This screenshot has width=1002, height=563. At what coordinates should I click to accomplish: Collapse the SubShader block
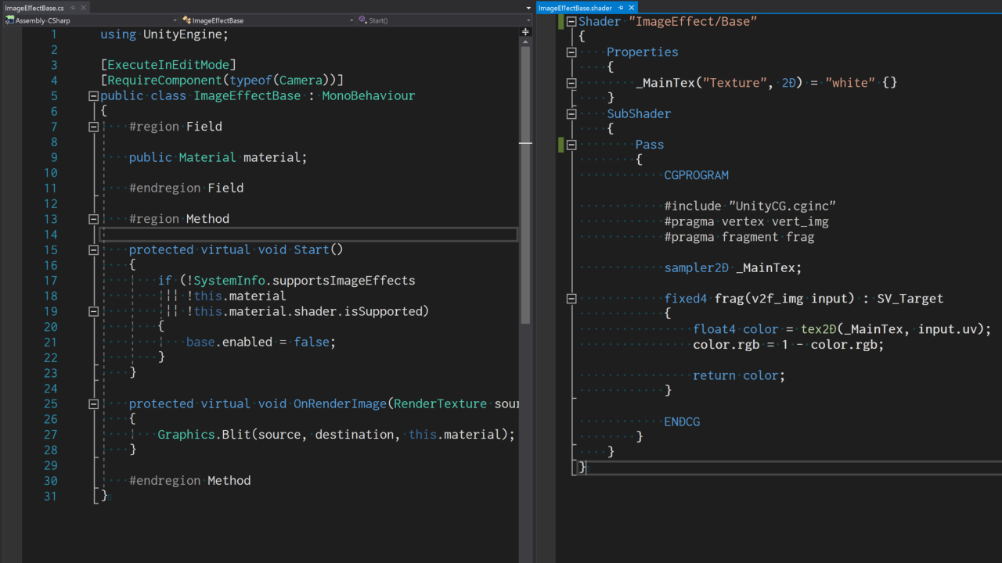[x=571, y=114]
